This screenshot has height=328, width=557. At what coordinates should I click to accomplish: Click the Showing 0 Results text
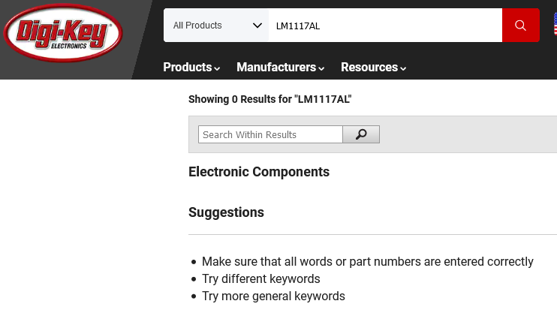pyautogui.click(x=270, y=99)
